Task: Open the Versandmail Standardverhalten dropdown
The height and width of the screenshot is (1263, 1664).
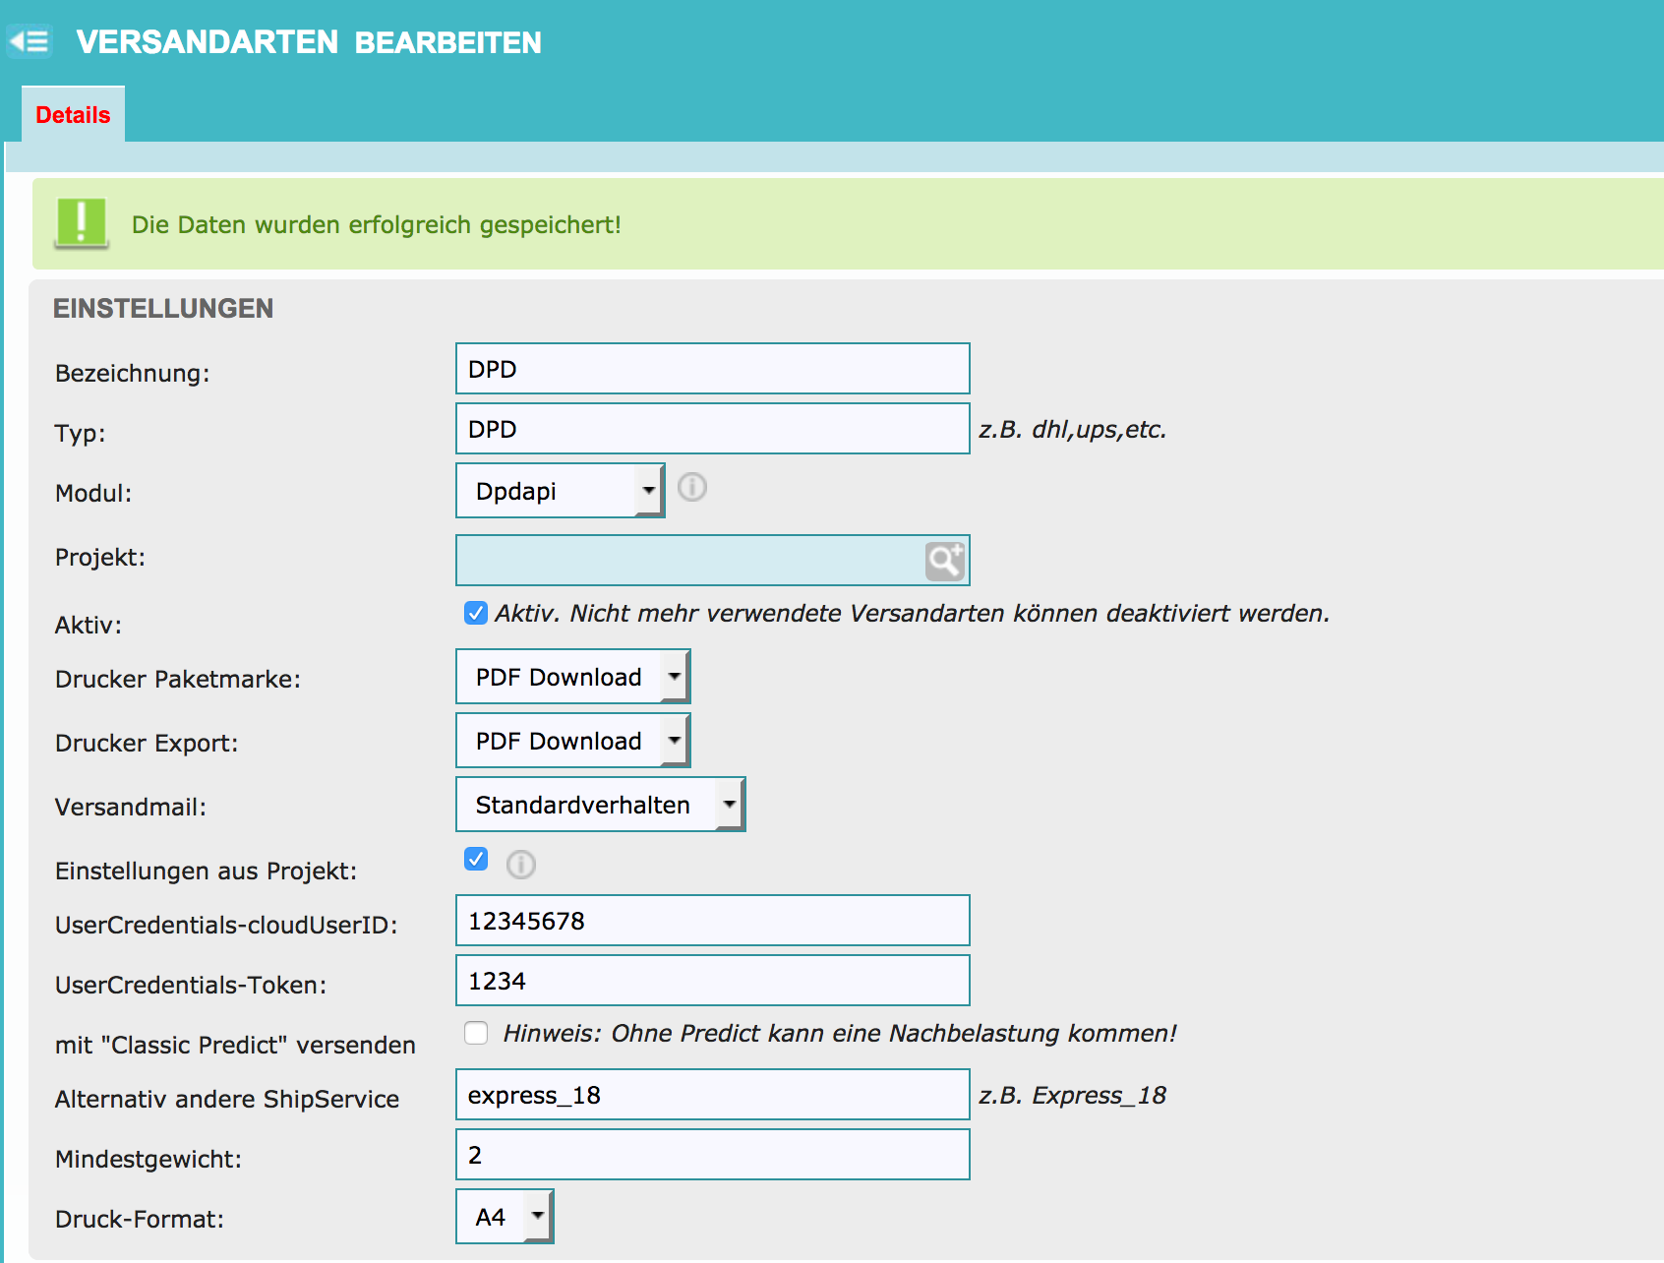Action: coord(600,805)
